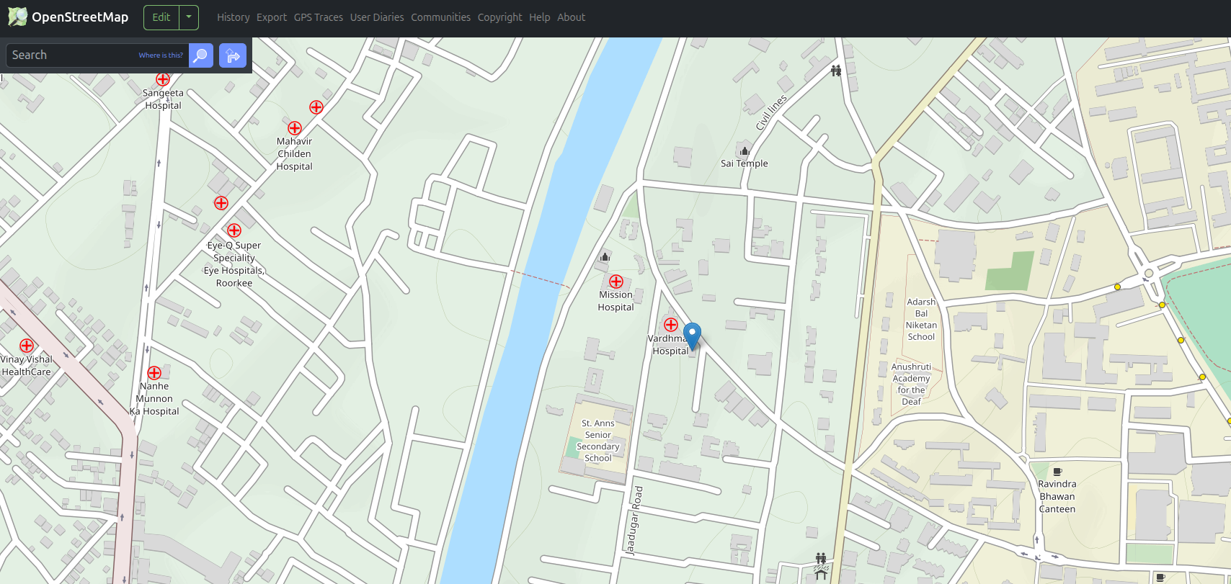Click the Mission Hospital label
Screen dimensions: 1231x584
pyautogui.click(x=615, y=301)
